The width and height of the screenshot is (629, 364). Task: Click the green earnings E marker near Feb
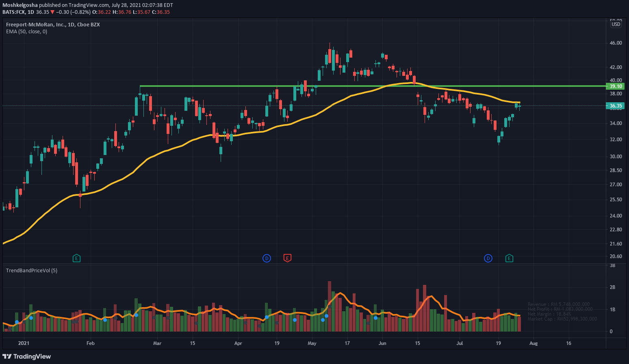[x=76, y=258]
